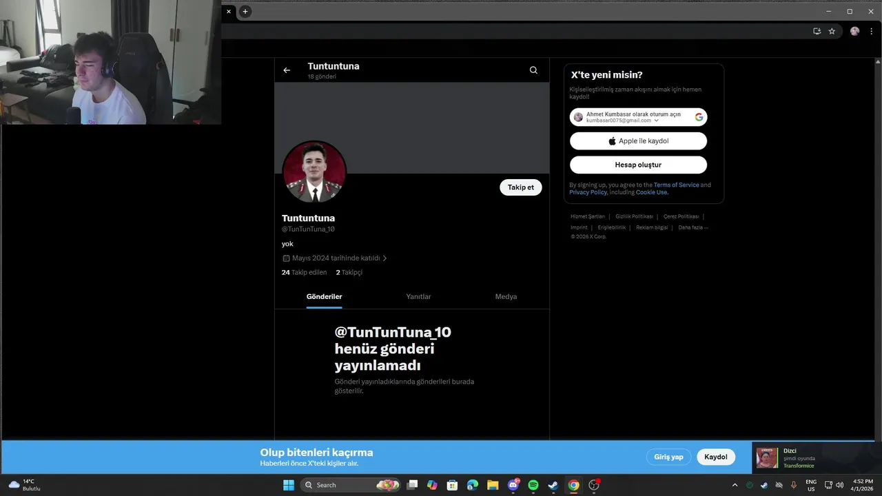This screenshot has height=496, width=882.
Task: Click the @TunTunTuna_10 handle text
Action: point(308,229)
